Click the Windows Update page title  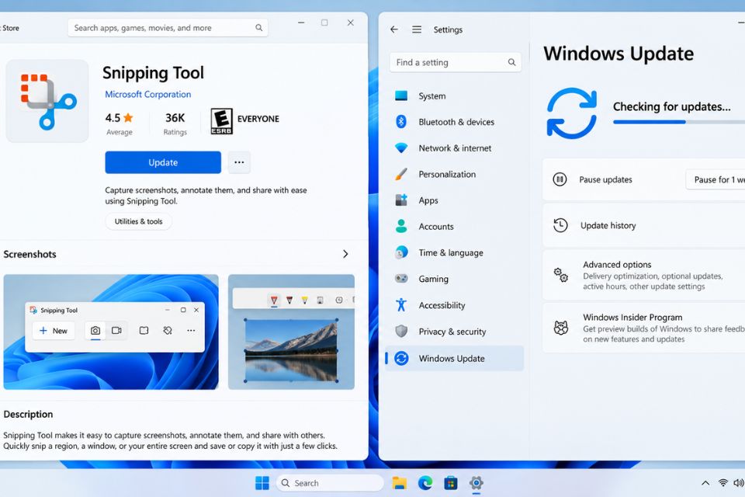pyautogui.click(x=619, y=54)
